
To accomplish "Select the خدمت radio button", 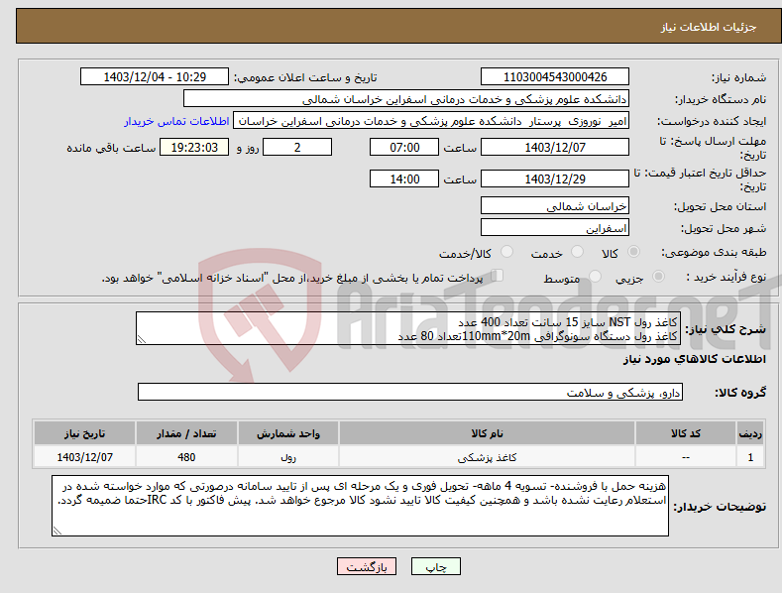I will pos(577,252).
